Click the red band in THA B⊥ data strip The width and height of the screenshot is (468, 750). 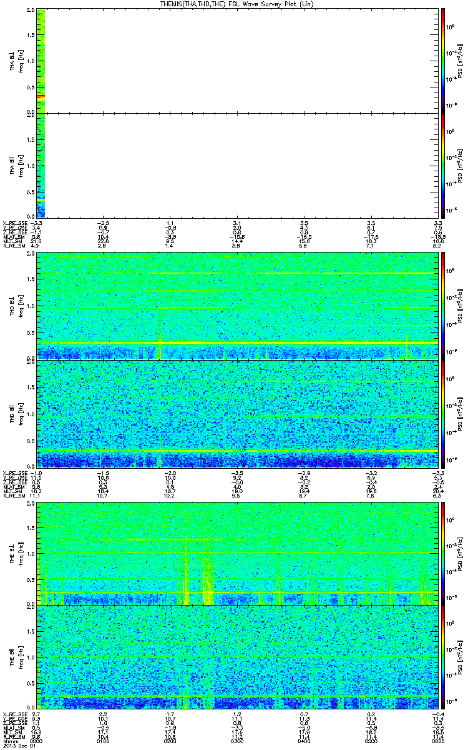pyautogui.click(x=41, y=96)
